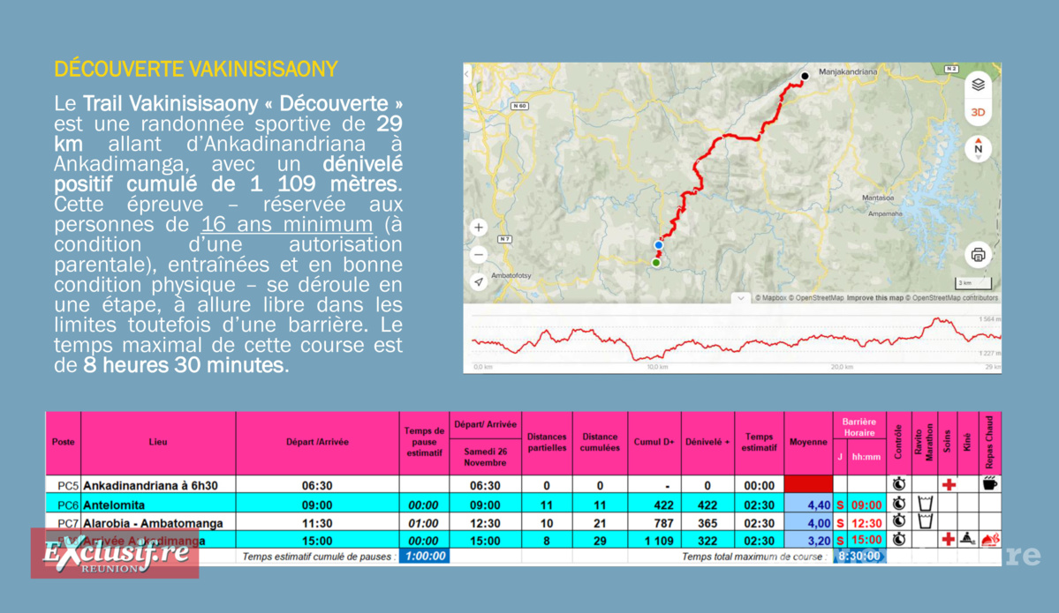Select the green start point marker
The height and width of the screenshot is (613, 1059).
coord(656,262)
